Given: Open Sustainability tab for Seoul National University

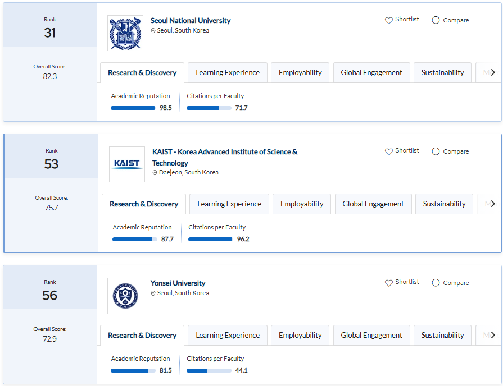Looking at the screenshot, I should (x=442, y=73).
